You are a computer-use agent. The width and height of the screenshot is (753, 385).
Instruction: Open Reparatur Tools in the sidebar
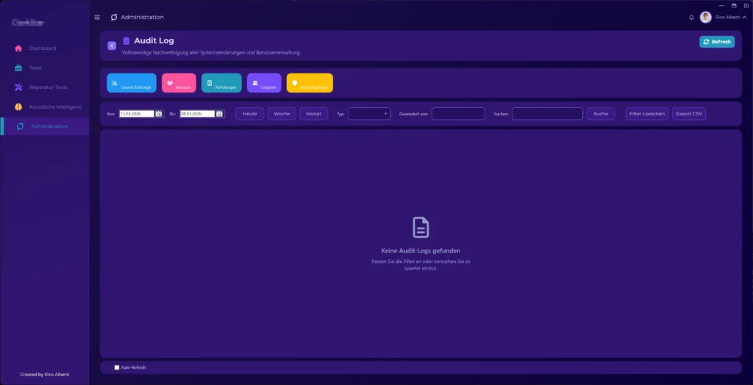(45, 87)
